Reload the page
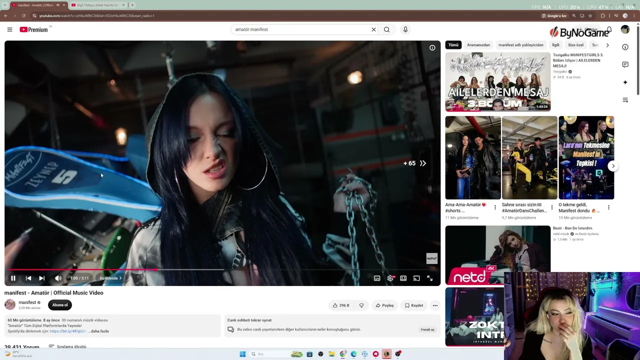Image resolution: width=640 pixels, height=360 pixels. point(22,15)
